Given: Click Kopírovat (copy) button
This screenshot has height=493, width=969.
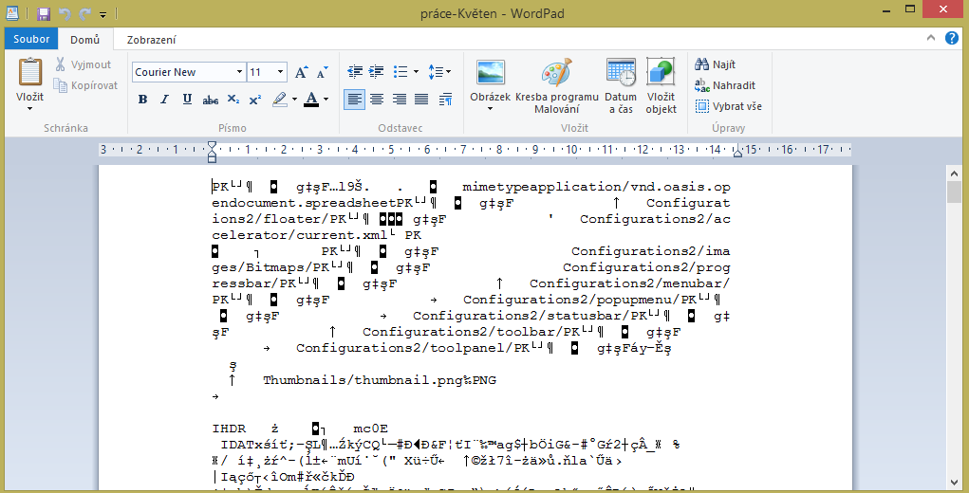Looking at the screenshot, I should (x=85, y=85).
